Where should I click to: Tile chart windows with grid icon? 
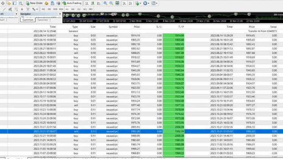(x=117, y=3)
